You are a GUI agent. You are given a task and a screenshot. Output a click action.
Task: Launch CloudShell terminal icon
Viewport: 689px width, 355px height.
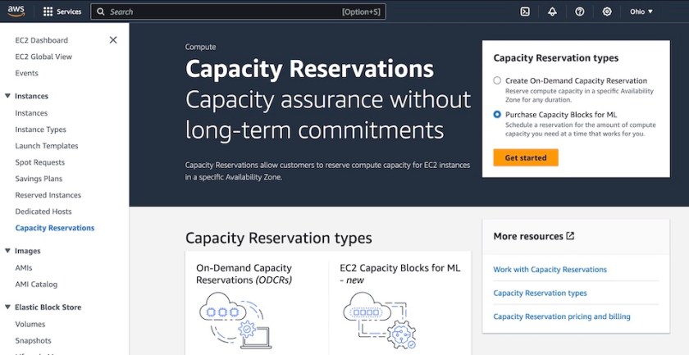525,11
